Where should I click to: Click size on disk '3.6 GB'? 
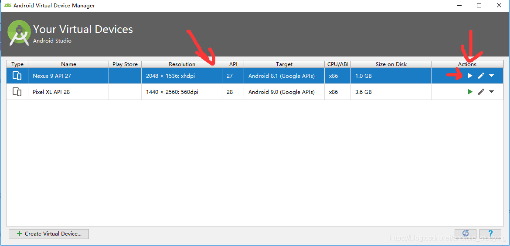[x=391, y=92]
